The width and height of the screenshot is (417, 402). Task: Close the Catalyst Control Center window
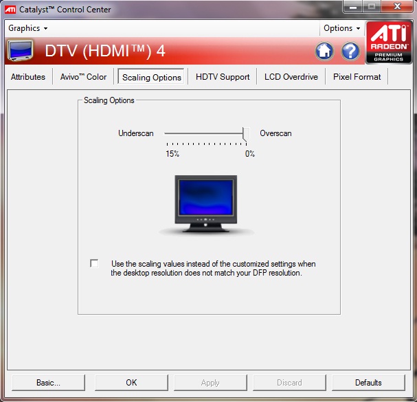pos(397,6)
